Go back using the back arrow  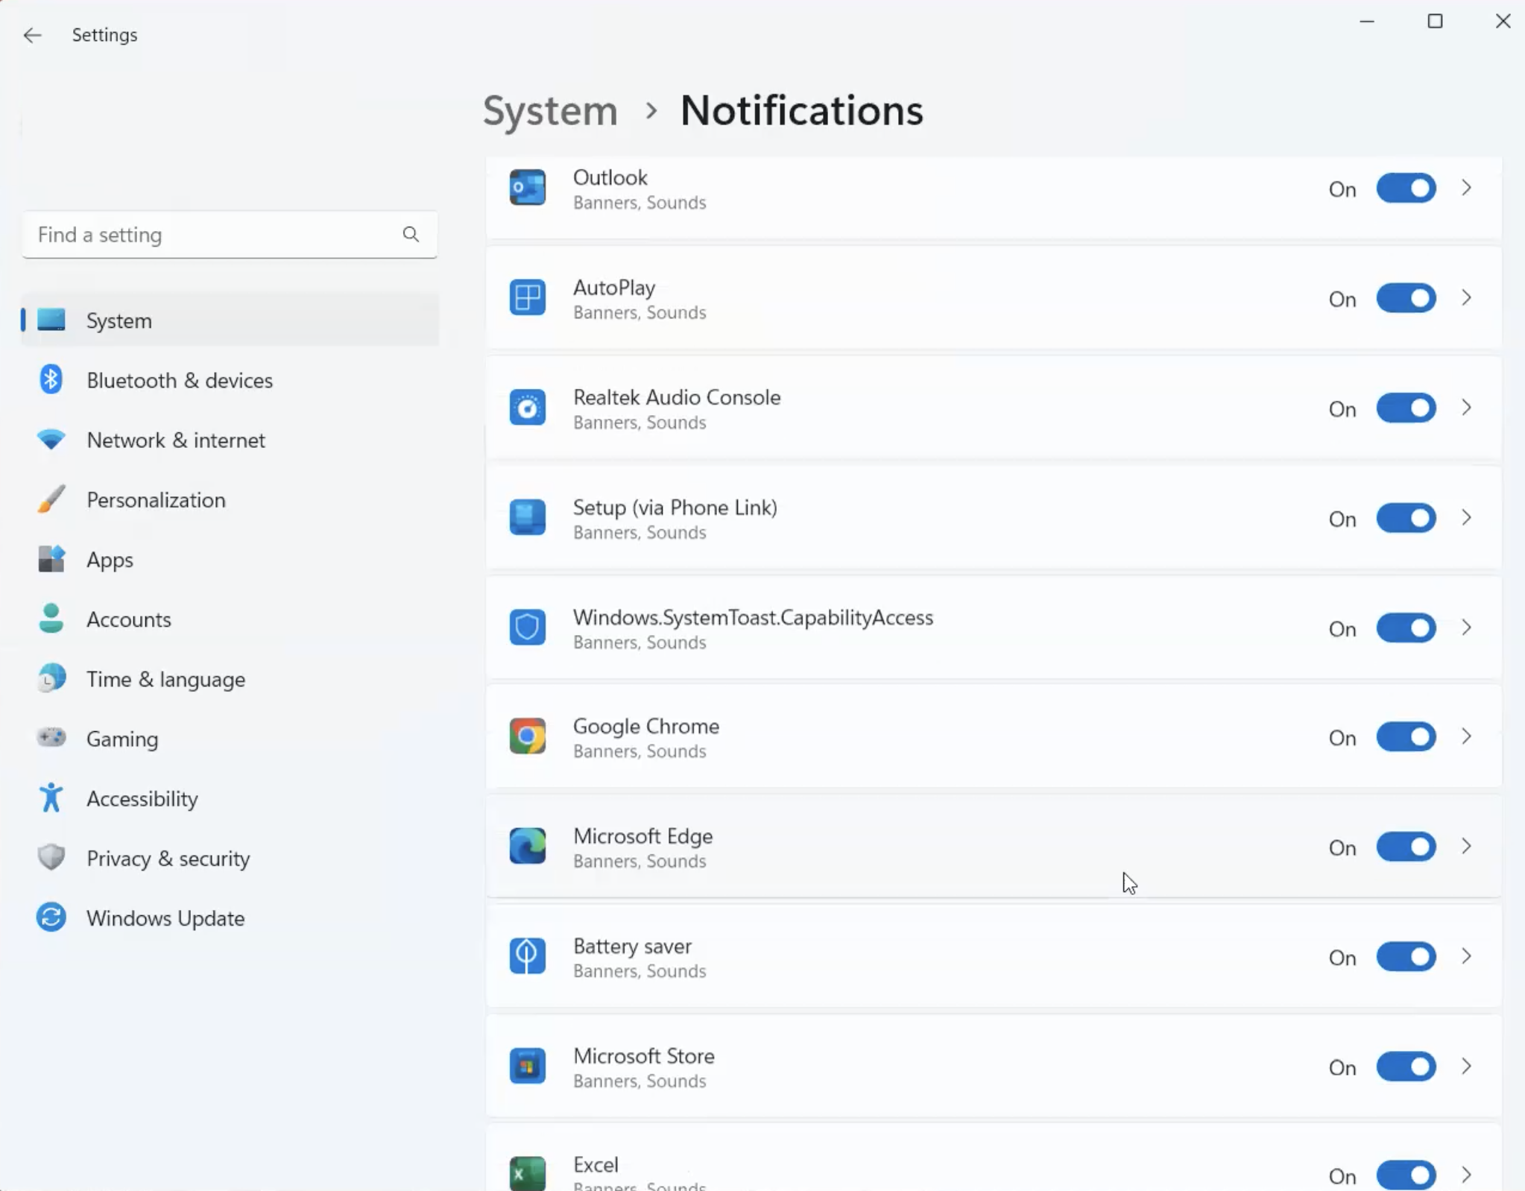[32, 35]
